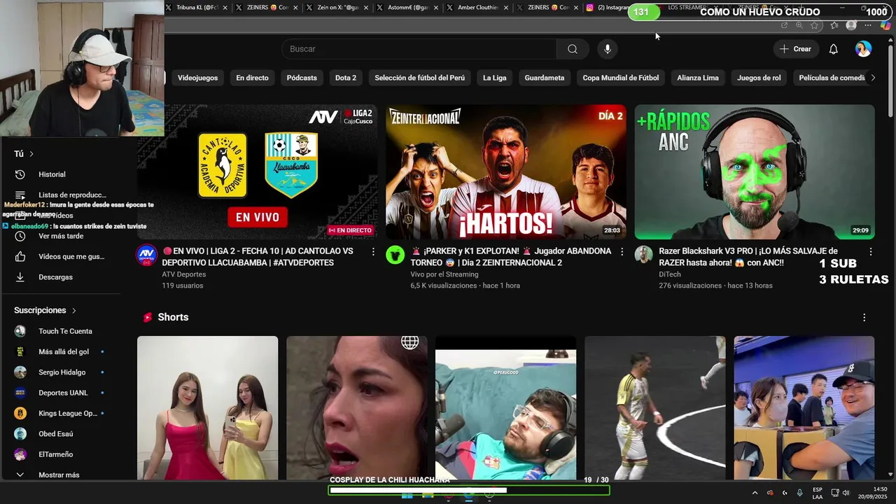
Task: Open the notifications bell
Action: (x=833, y=49)
